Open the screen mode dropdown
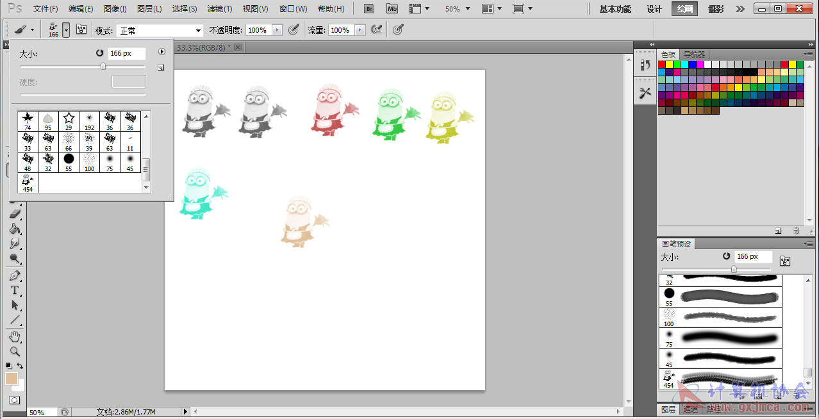Screen dimensions: 819x419 [x=523, y=9]
